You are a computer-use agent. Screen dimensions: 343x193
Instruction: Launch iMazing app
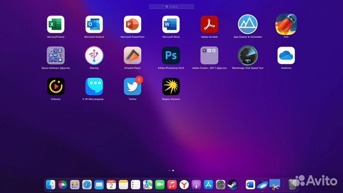point(94,55)
